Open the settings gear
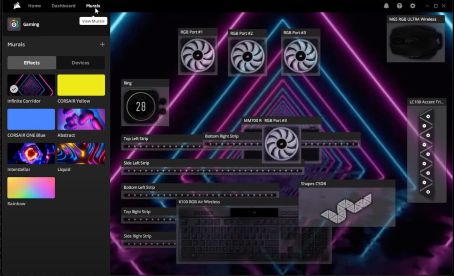The width and height of the screenshot is (454, 276). click(x=413, y=6)
